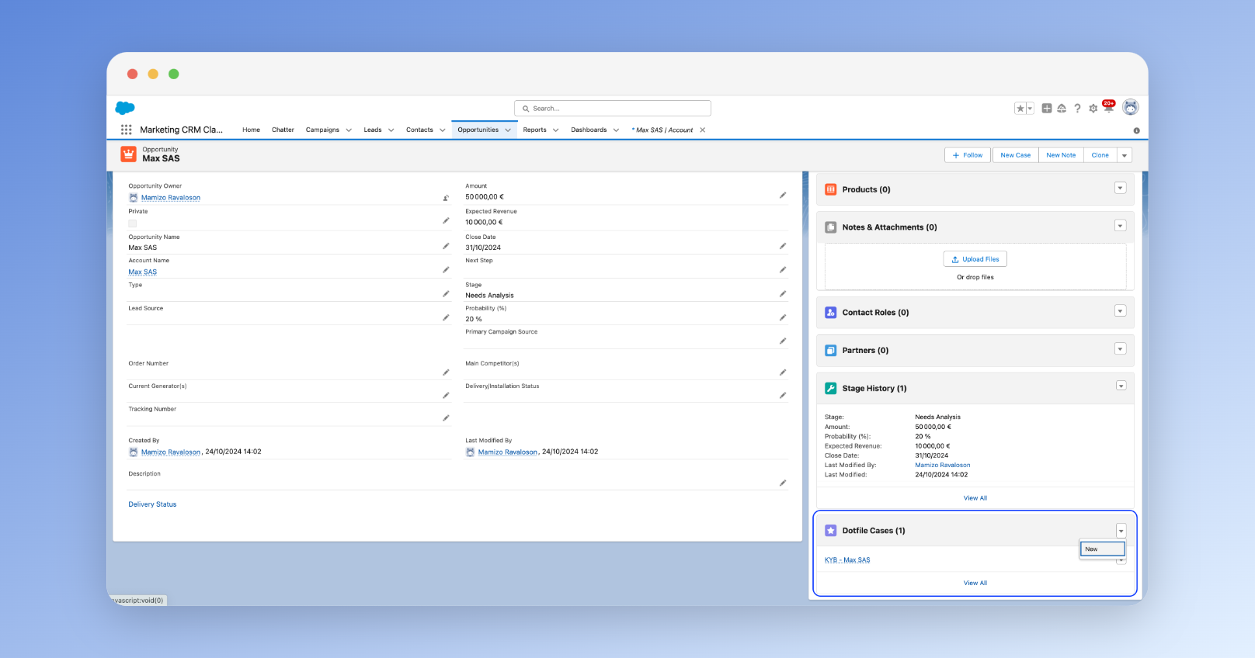Viewport: 1255px width, 658px height.
Task: Open the Guidance Center icon
Action: pyautogui.click(x=1062, y=109)
